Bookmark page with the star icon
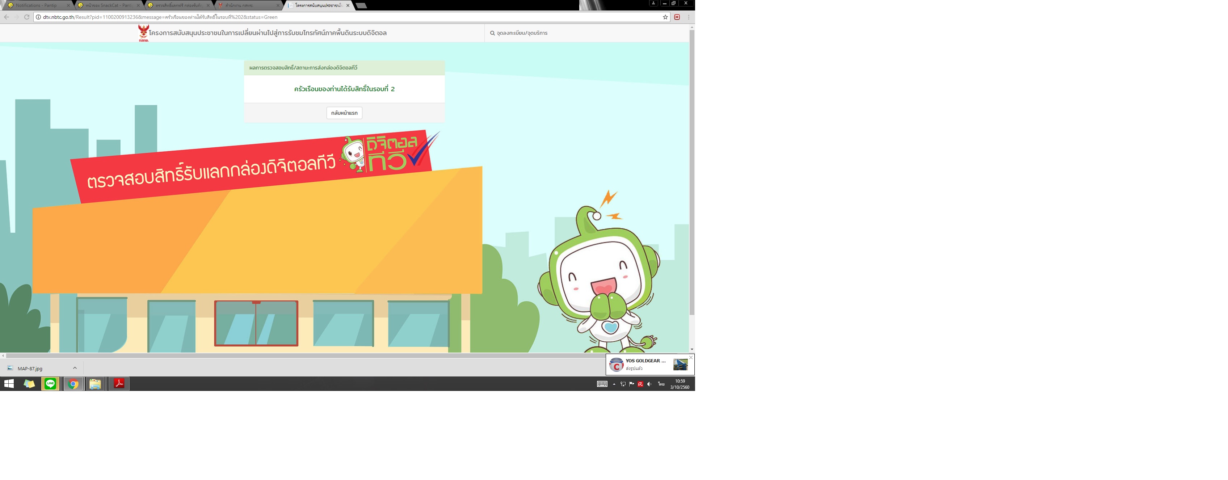 pyautogui.click(x=665, y=17)
